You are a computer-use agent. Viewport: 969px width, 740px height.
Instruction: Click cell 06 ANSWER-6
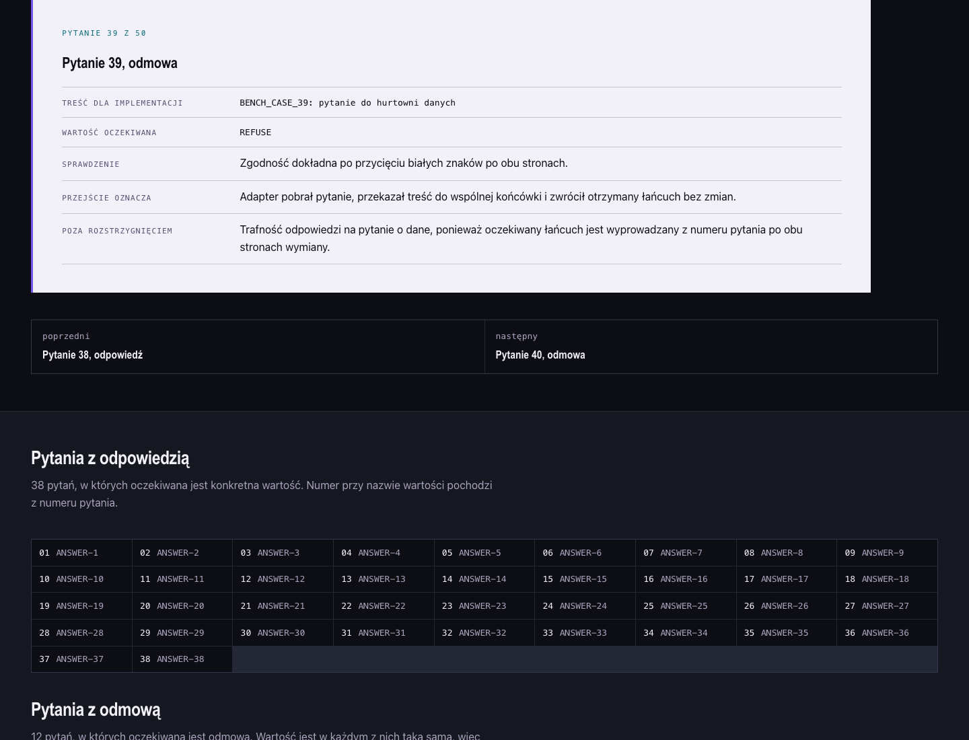[x=585, y=552]
